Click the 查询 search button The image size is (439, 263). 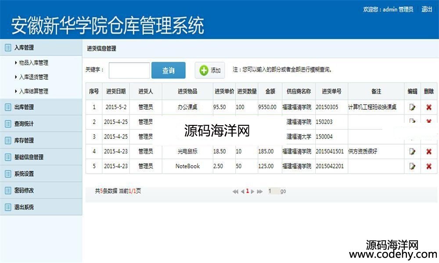click(x=168, y=71)
